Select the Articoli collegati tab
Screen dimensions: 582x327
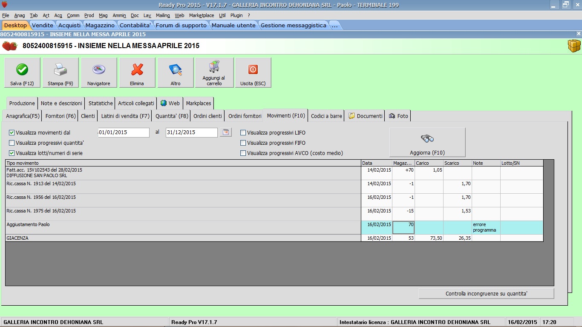pos(136,103)
